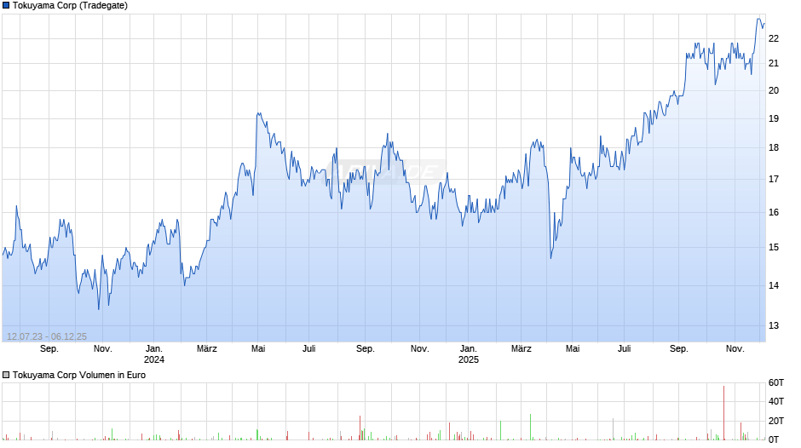Click the 'Jan. 2025' time axis label

469,354
